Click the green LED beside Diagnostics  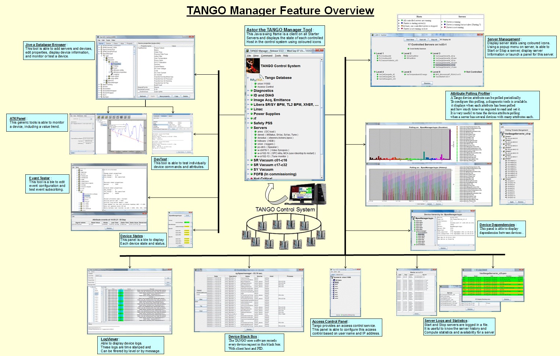click(x=252, y=90)
